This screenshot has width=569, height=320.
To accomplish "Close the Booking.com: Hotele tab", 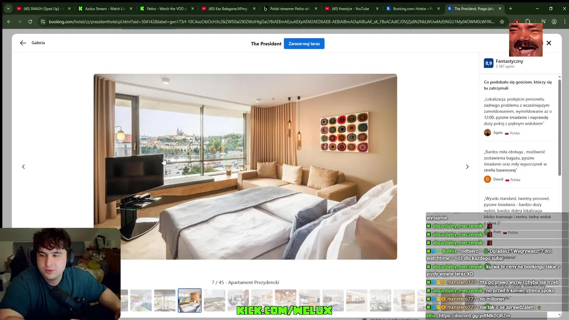I will point(438,8).
